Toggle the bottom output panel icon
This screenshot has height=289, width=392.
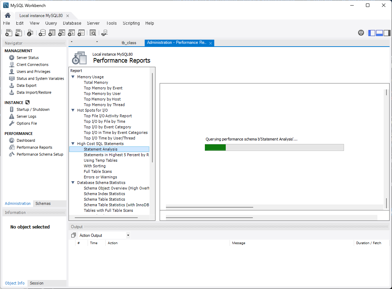click(x=379, y=33)
